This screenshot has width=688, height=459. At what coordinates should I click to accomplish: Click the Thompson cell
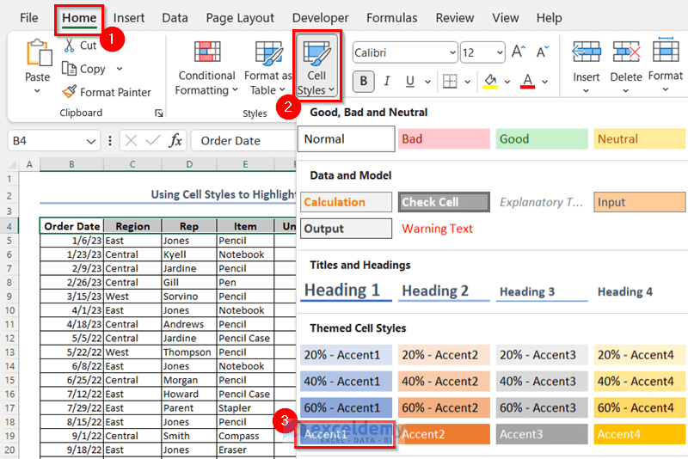[x=189, y=352]
